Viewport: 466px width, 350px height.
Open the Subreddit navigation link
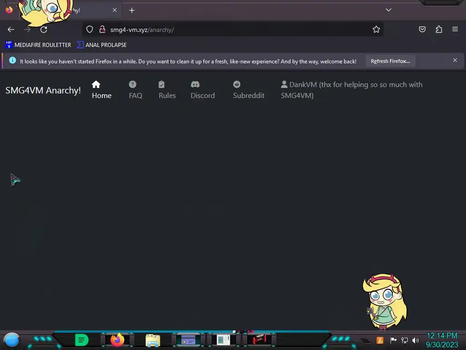point(248,90)
